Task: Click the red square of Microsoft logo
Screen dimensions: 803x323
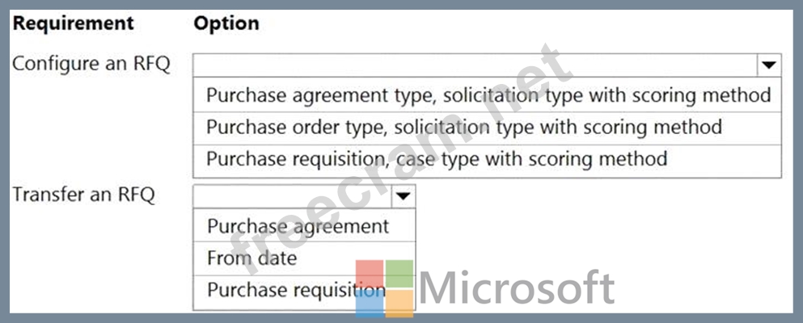Action: pyautogui.click(x=370, y=273)
